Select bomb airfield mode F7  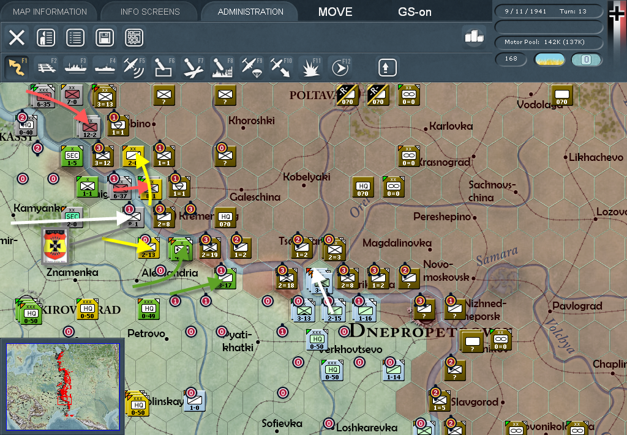[193, 67]
